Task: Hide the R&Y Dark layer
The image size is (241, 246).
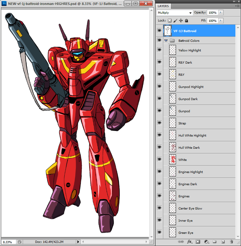Action: point(159,62)
